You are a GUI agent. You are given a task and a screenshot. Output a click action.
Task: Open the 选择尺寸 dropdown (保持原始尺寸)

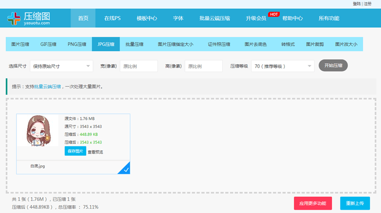click(x=61, y=66)
